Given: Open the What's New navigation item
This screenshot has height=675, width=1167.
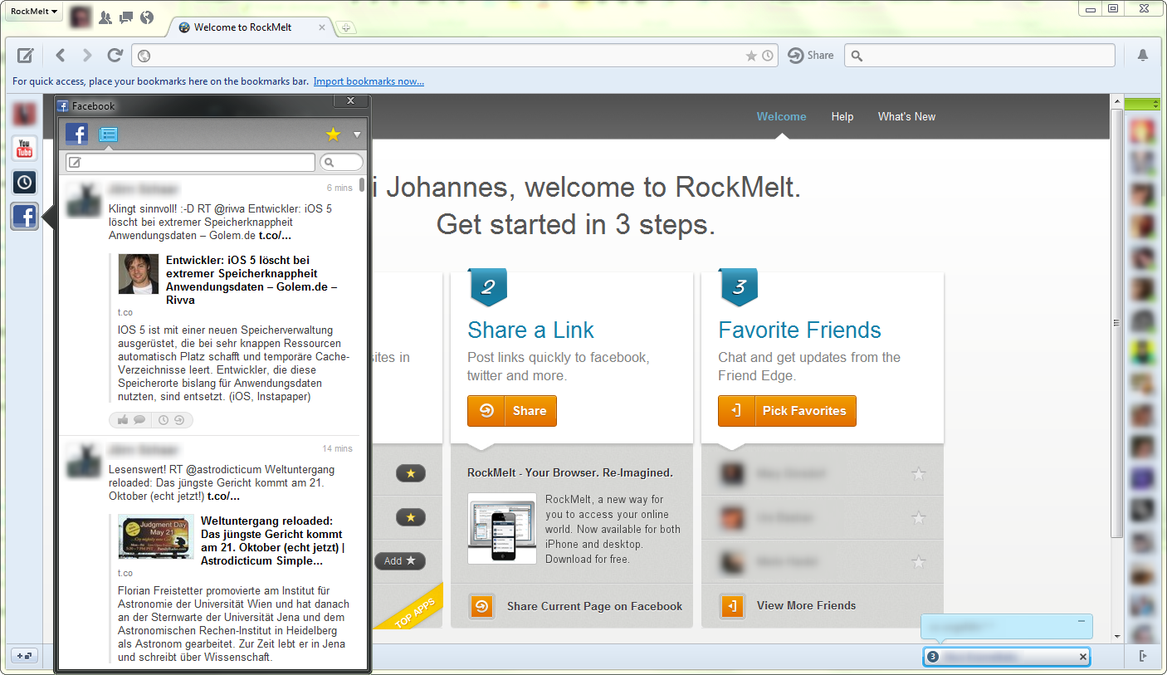Looking at the screenshot, I should [906, 116].
